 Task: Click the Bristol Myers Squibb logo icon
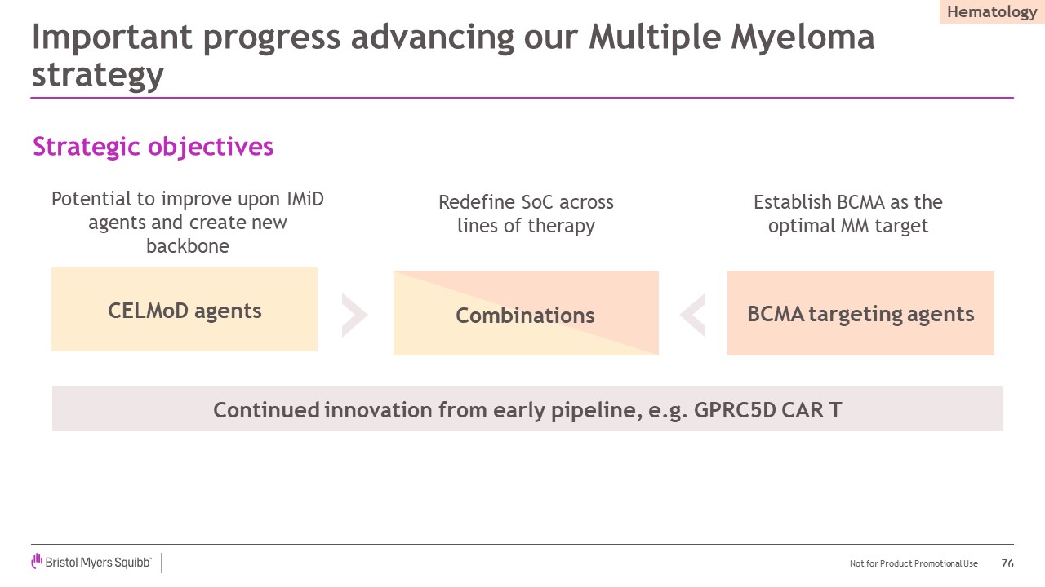point(37,561)
